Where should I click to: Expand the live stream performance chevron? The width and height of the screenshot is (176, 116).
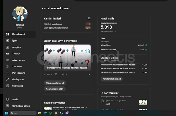89,74
